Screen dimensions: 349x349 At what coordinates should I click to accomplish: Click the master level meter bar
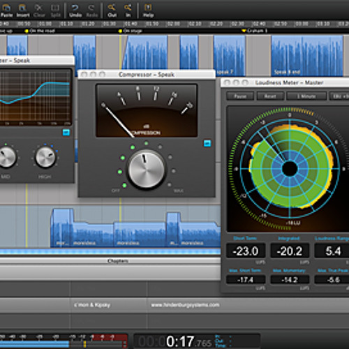tap(64, 344)
